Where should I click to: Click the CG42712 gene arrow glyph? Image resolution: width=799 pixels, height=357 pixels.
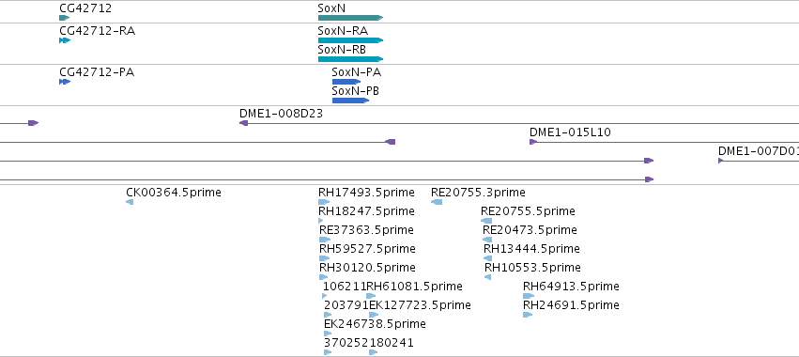coord(64,18)
